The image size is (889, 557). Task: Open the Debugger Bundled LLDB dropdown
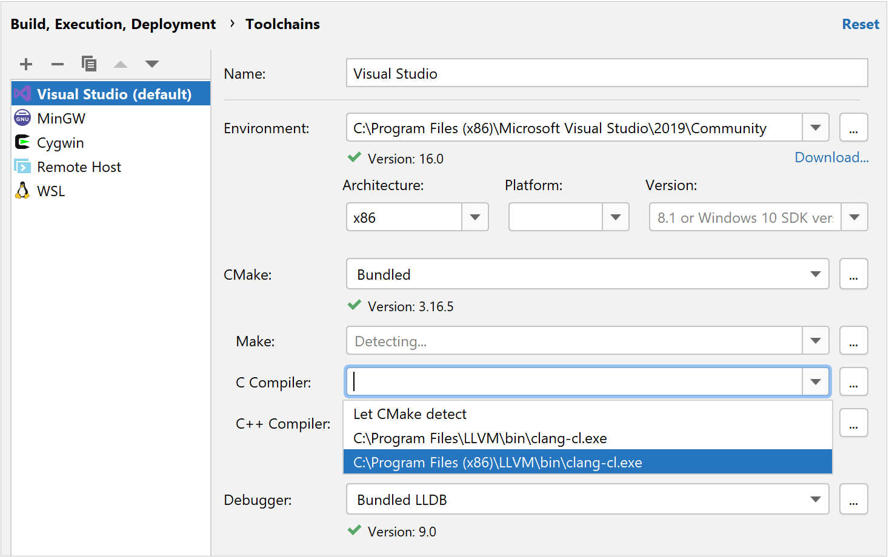[588, 499]
